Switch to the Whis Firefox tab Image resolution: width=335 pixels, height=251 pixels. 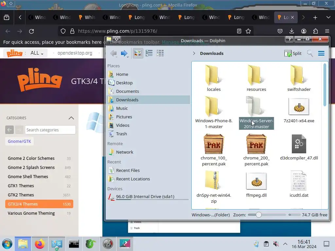coord(87,17)
